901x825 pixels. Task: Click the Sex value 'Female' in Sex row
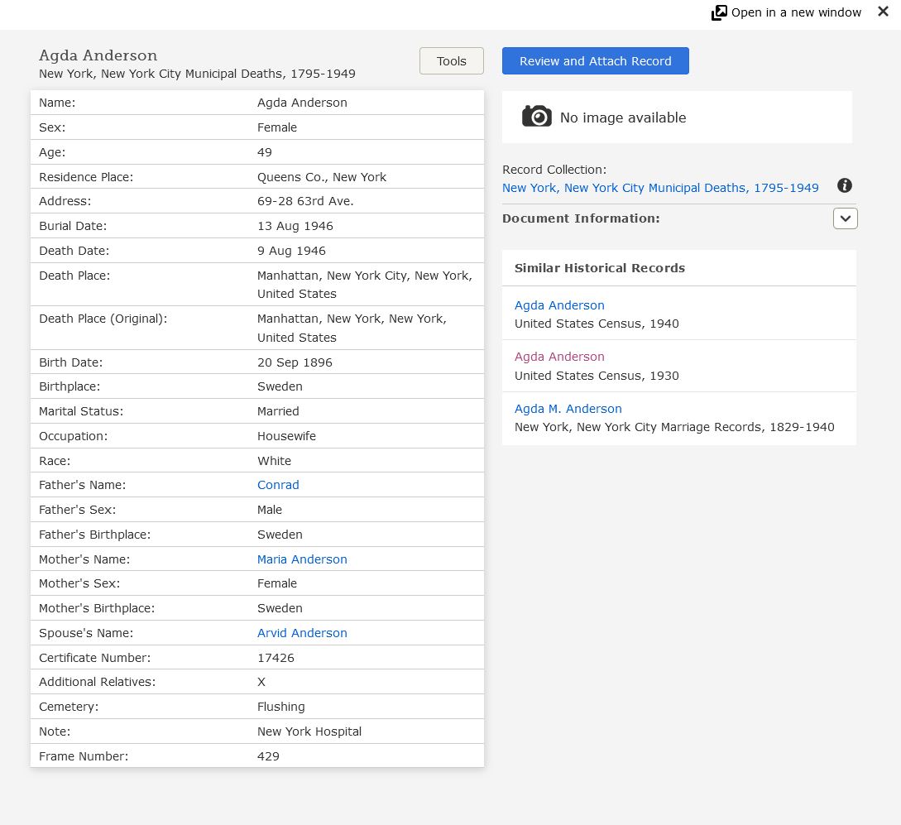click(277, 127)
